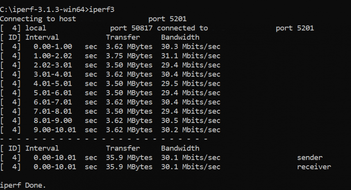Click the 'sender' label
351x190 pixels.
tap(310, 157)
